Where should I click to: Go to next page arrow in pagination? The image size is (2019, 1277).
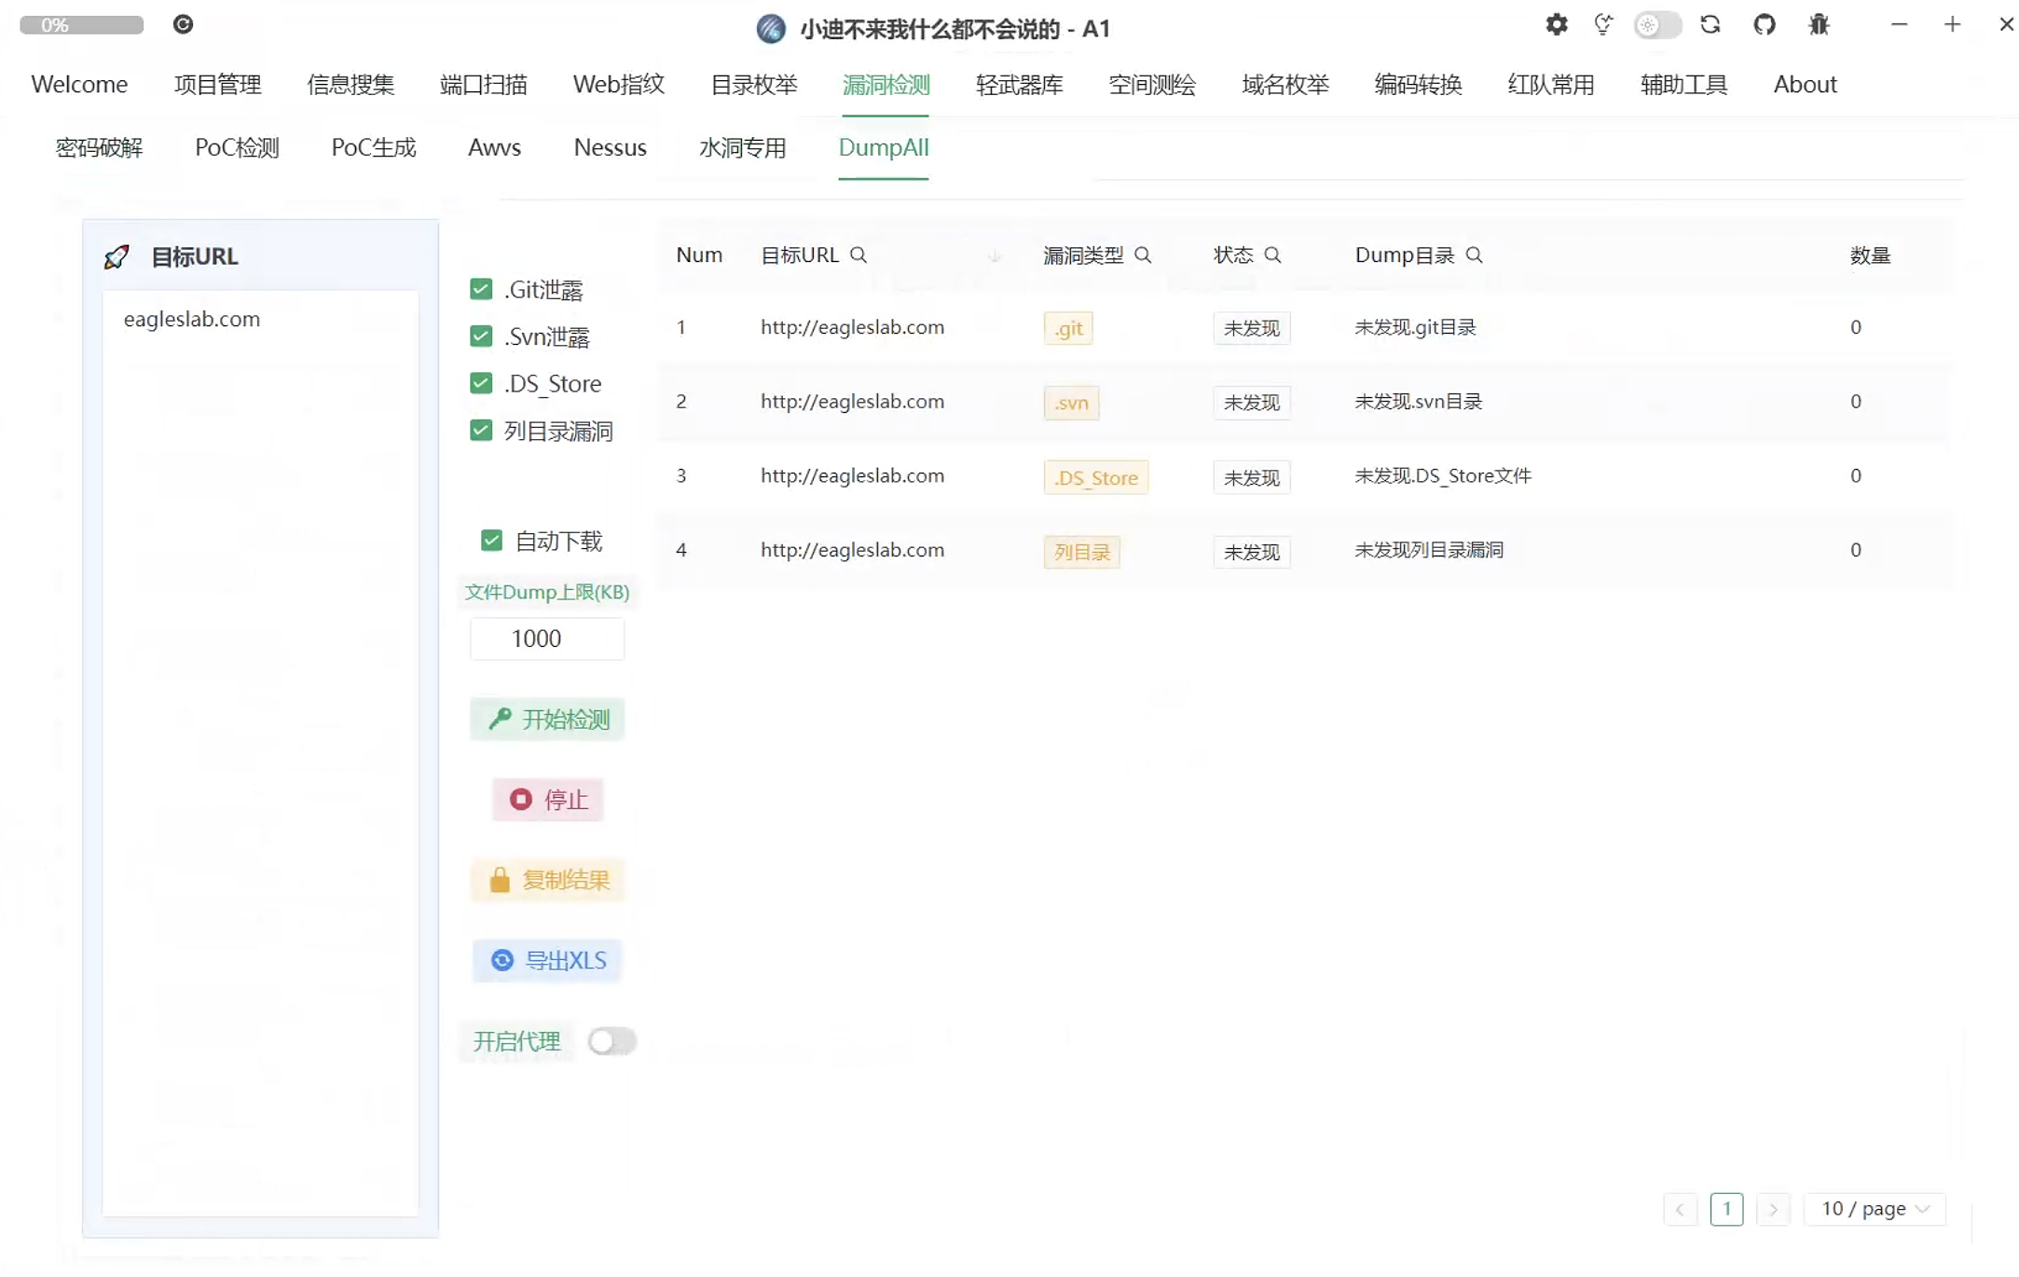(x=1773, y=1209)
